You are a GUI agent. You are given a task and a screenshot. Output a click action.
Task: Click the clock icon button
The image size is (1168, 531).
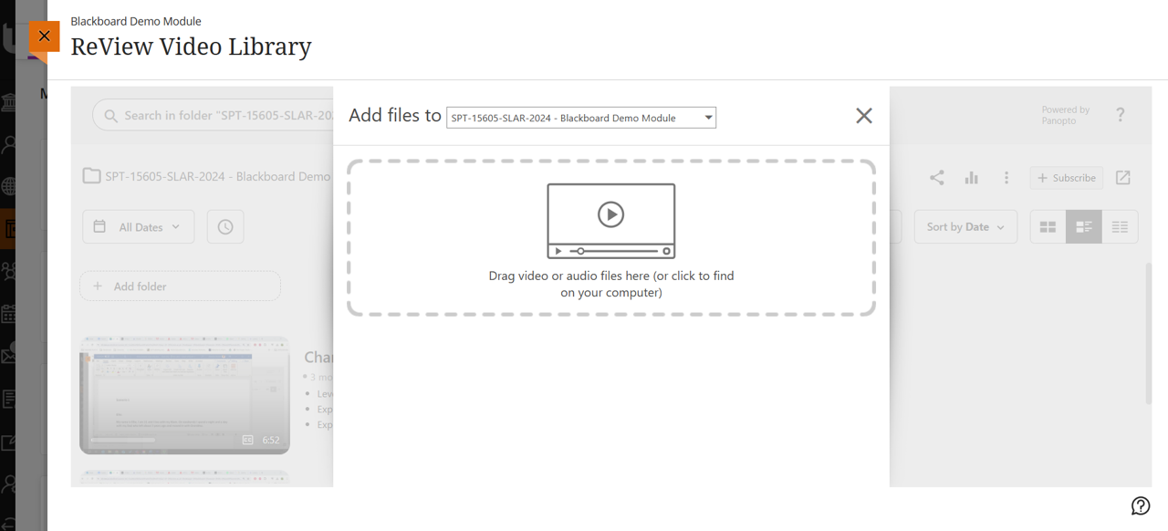point(225,227)
